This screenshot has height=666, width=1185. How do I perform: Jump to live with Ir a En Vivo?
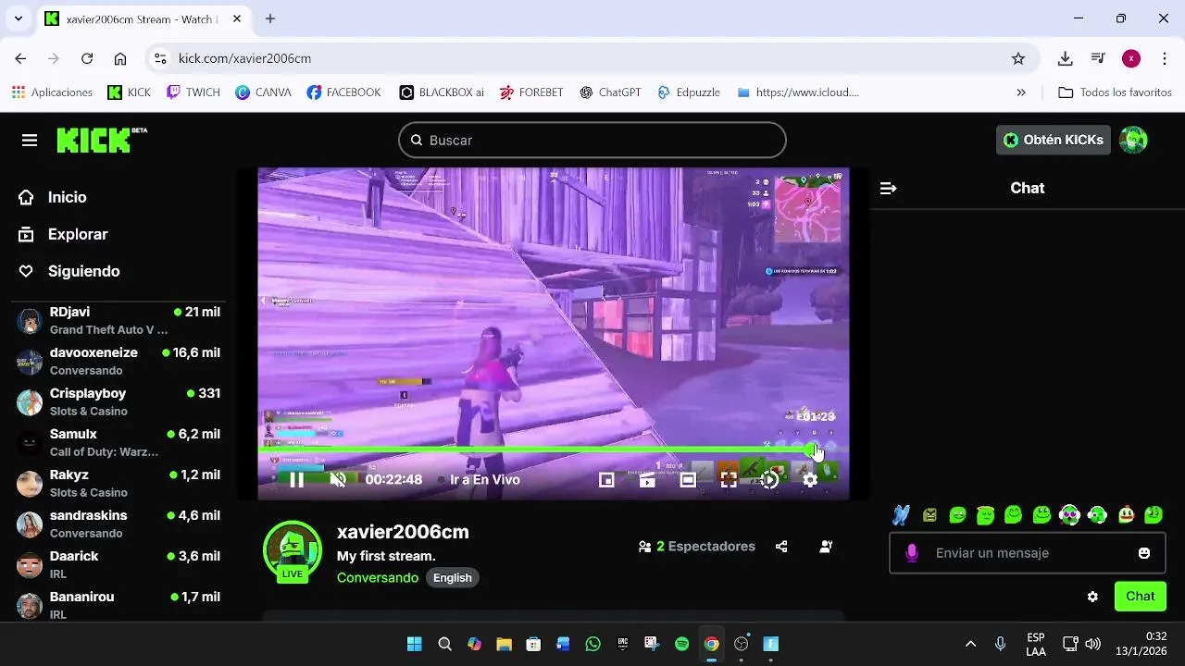click(485, 479)
